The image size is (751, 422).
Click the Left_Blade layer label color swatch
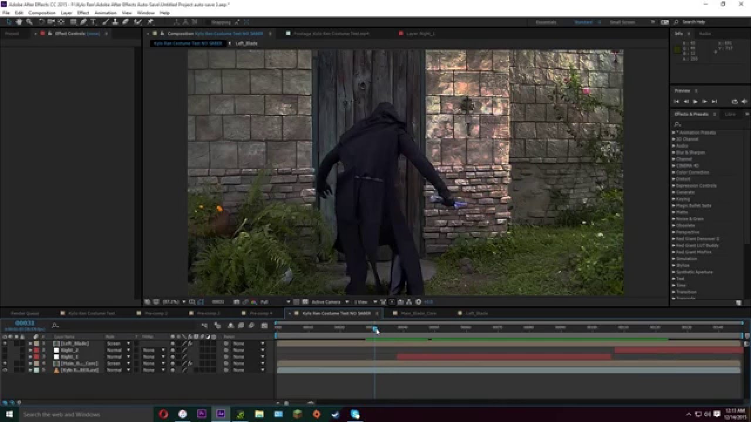[36, 343]
